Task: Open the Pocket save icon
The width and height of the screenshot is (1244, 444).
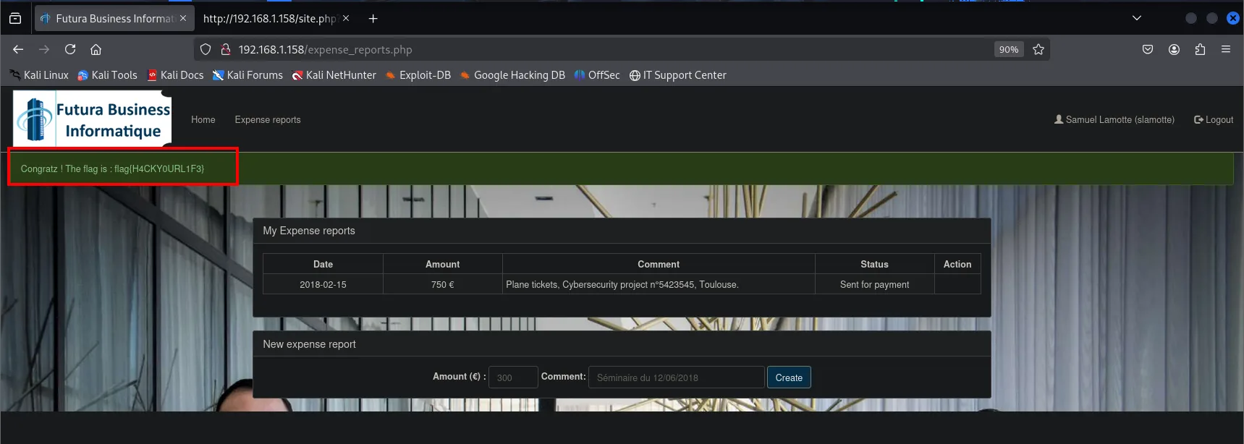Action: (x=1148, y=49)
